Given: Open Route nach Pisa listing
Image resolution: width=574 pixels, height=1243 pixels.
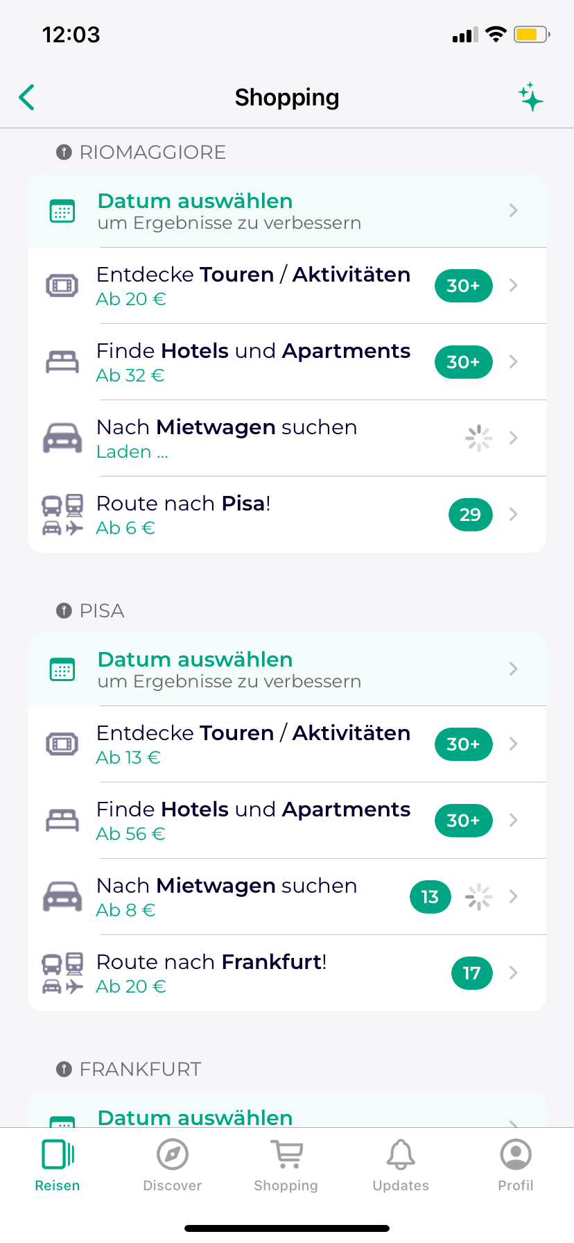Looking at the screenshot, I should [x=287, y=515].
